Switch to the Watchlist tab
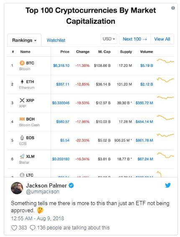This screenshot has width=180, height=237. (56, 40)
